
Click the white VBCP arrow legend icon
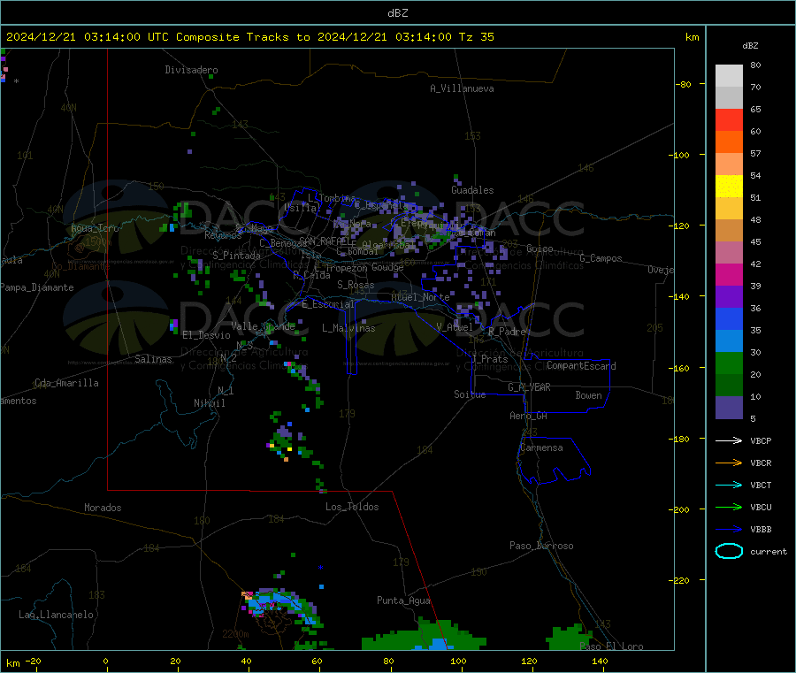[729, 440]
